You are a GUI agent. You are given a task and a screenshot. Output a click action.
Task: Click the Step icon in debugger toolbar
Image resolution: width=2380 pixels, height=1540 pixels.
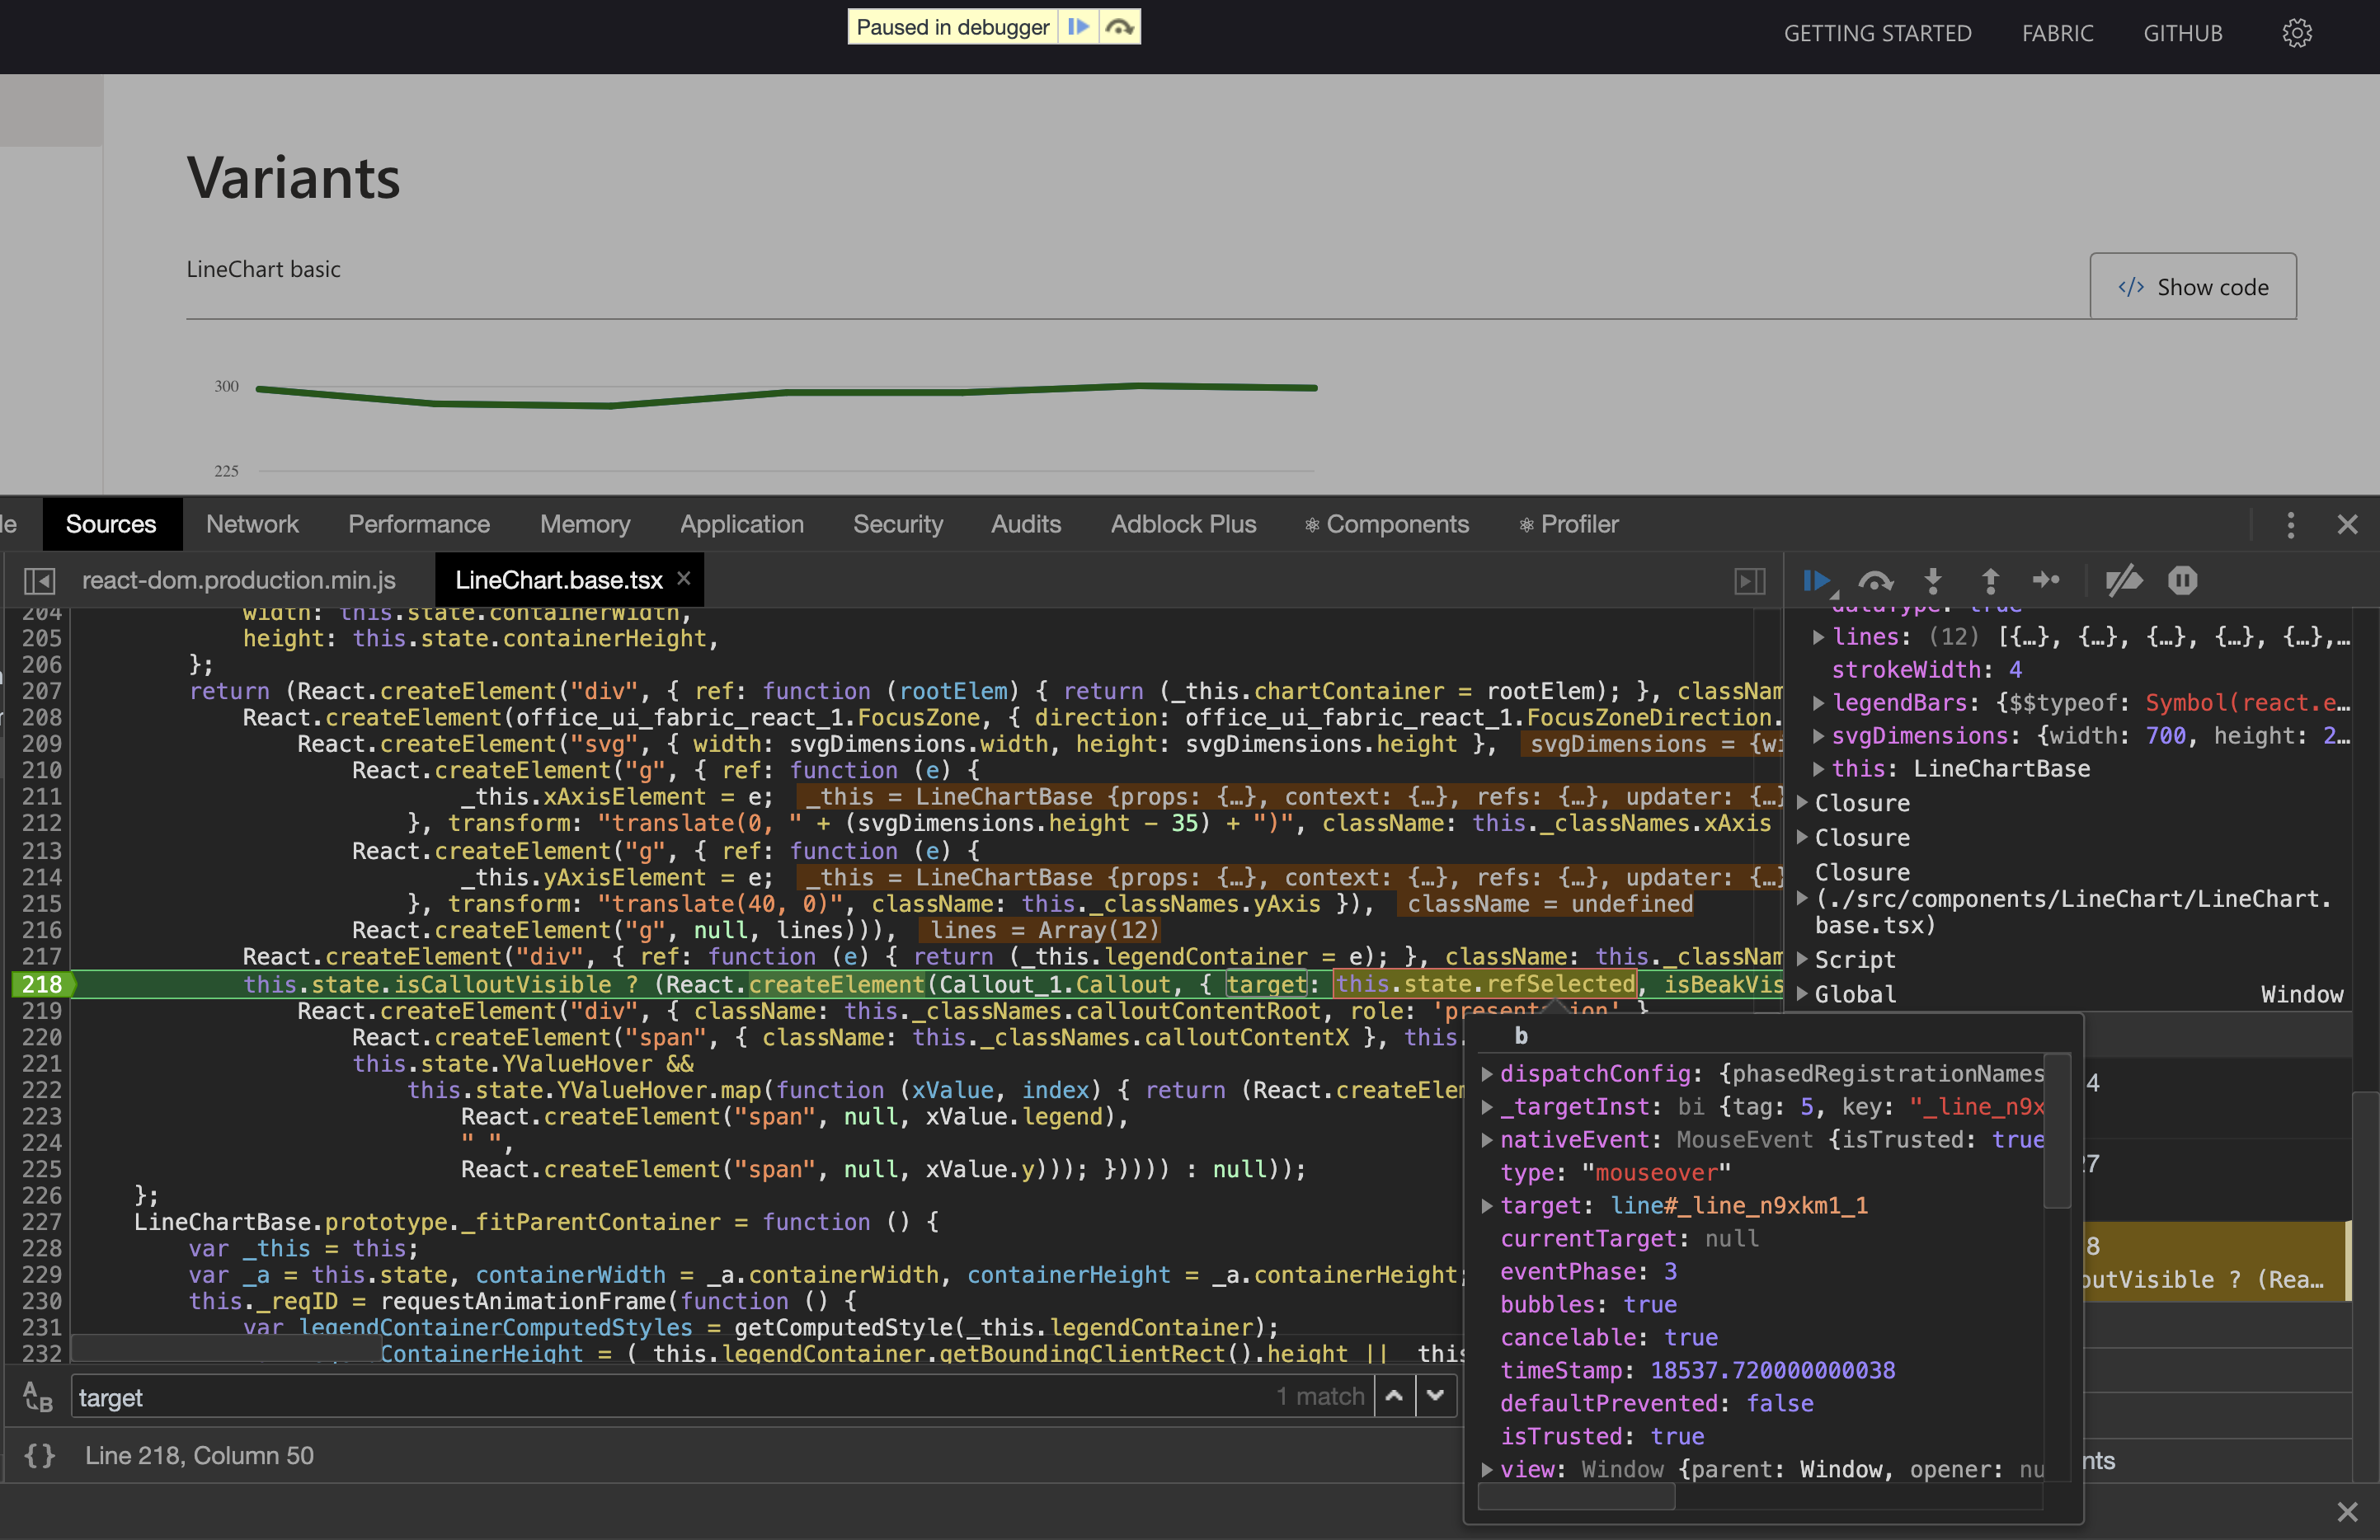click(2046, 580)
